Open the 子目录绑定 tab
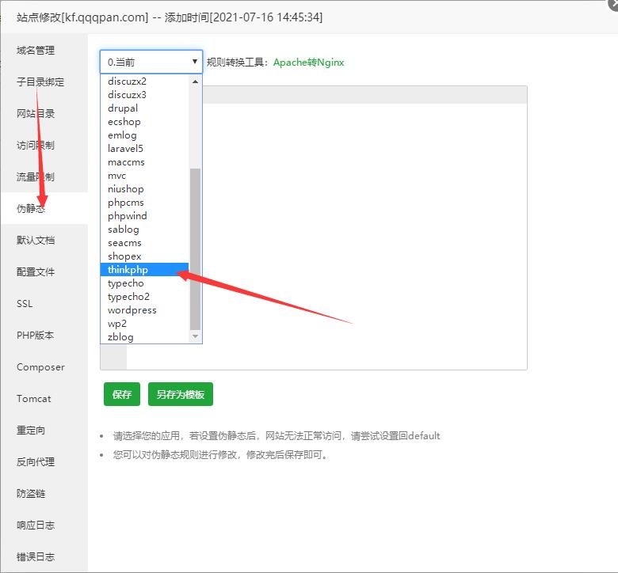 [x=40, y=82]
